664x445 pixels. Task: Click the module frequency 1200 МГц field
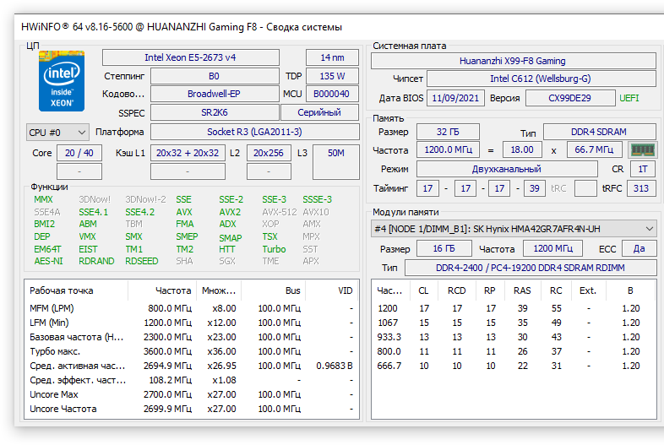553,248
